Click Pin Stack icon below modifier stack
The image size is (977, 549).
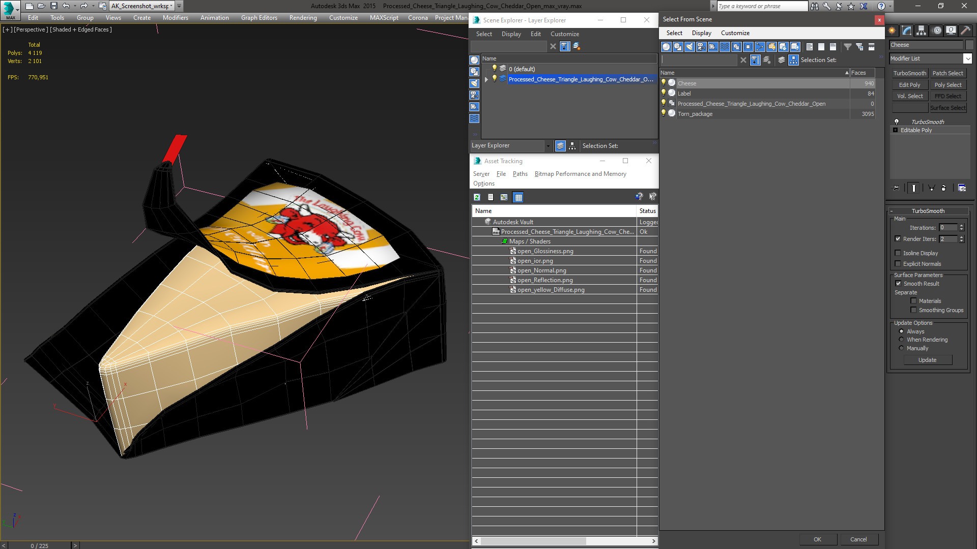click(896, 188)
